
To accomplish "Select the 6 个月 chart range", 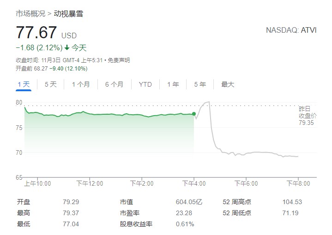I will [x=114, y=84].
